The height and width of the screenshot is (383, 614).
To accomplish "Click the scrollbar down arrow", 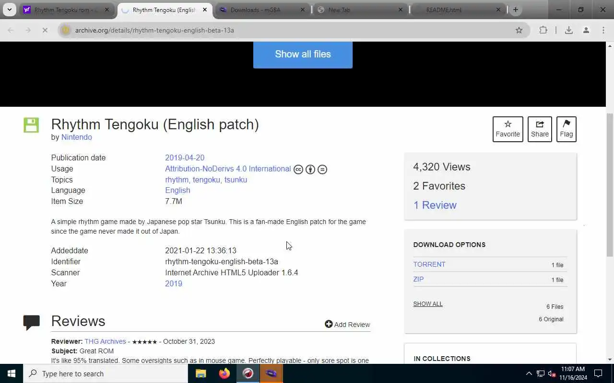I will [610, 360].
